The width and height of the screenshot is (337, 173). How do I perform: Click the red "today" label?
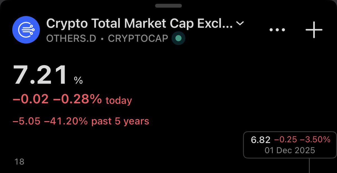point(119,100)
